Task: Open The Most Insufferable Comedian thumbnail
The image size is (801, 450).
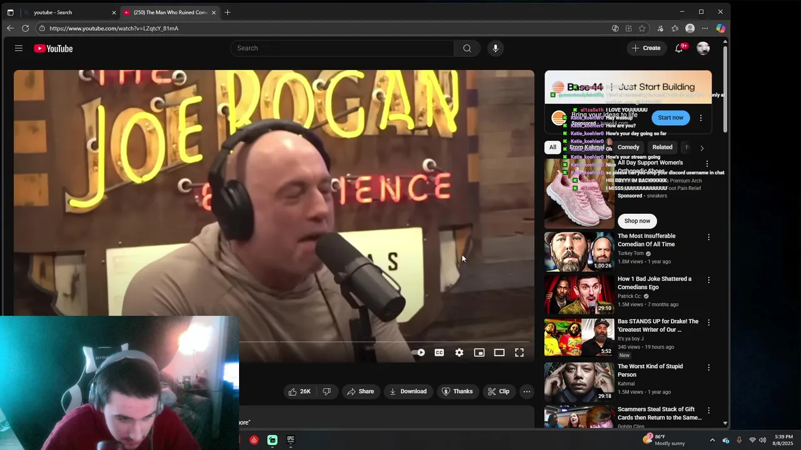Action: click(x=579, y=251)
